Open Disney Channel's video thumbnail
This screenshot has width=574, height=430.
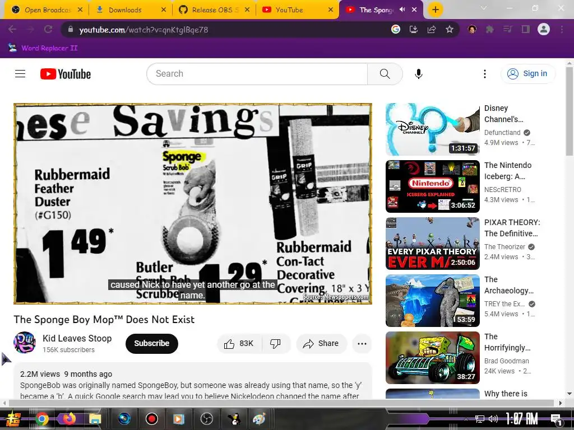coord(432,129)
